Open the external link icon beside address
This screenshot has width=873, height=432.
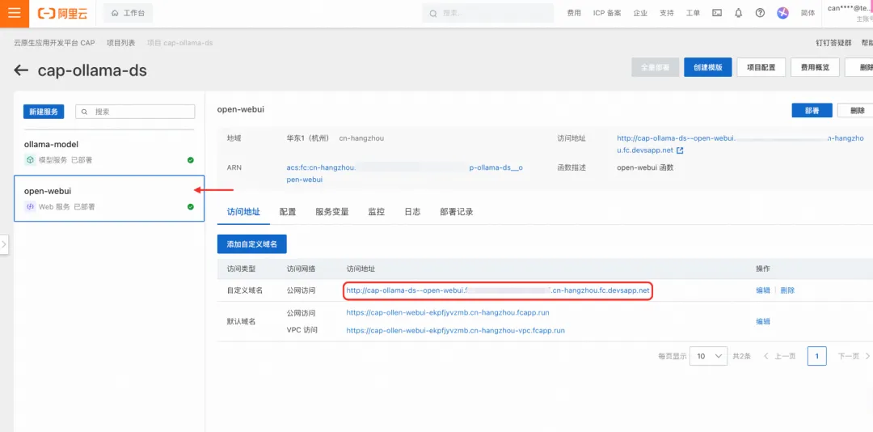(680, 150)
